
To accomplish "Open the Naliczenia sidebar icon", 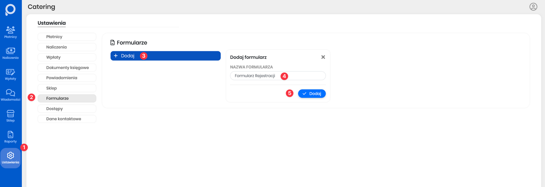I will pos(10,53).
